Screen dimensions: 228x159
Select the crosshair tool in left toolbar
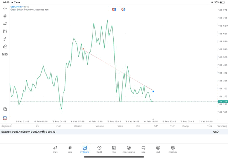[5, 8]
